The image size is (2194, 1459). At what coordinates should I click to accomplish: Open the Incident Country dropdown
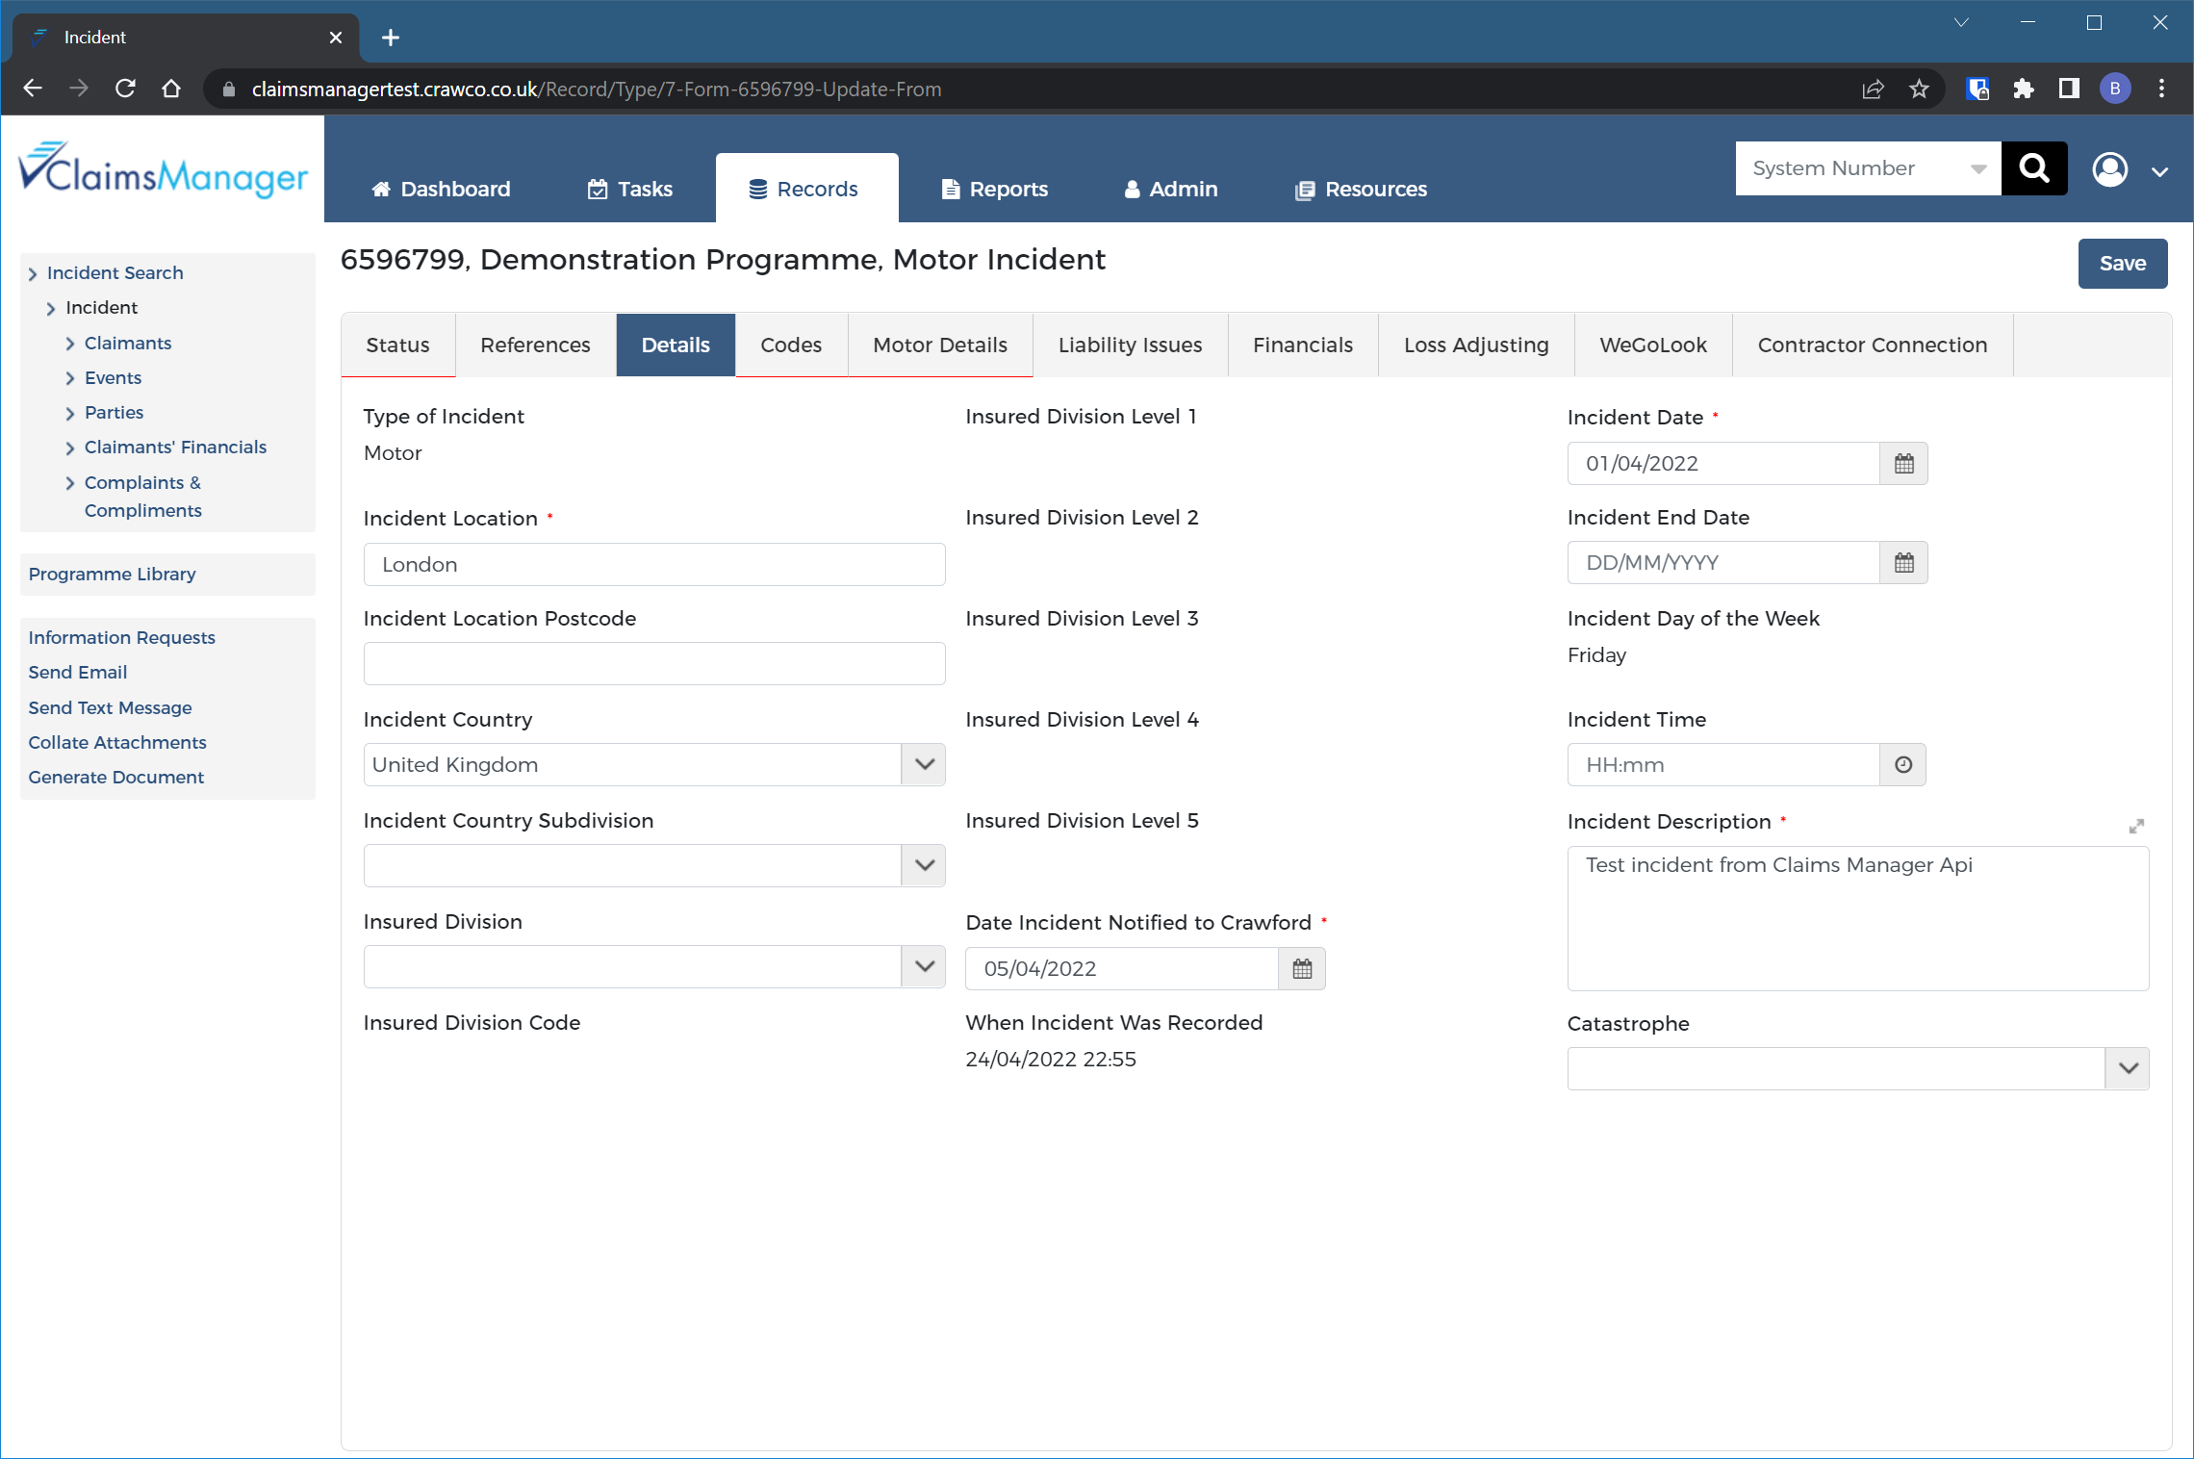click(x=924, y=765)
